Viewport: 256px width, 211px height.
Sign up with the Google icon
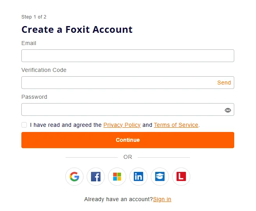(74, 177)
